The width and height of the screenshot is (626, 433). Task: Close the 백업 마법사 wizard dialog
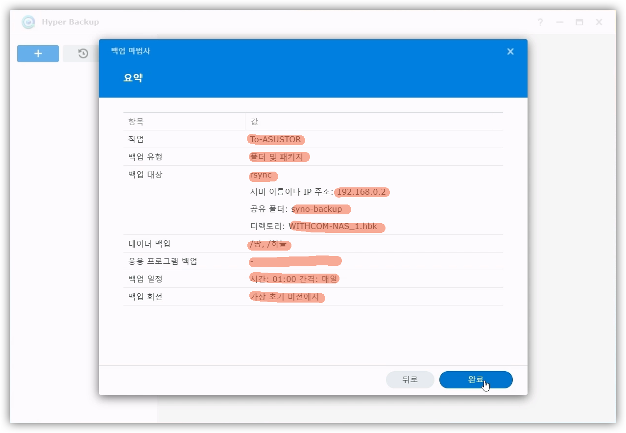click(x=510, y=51)
